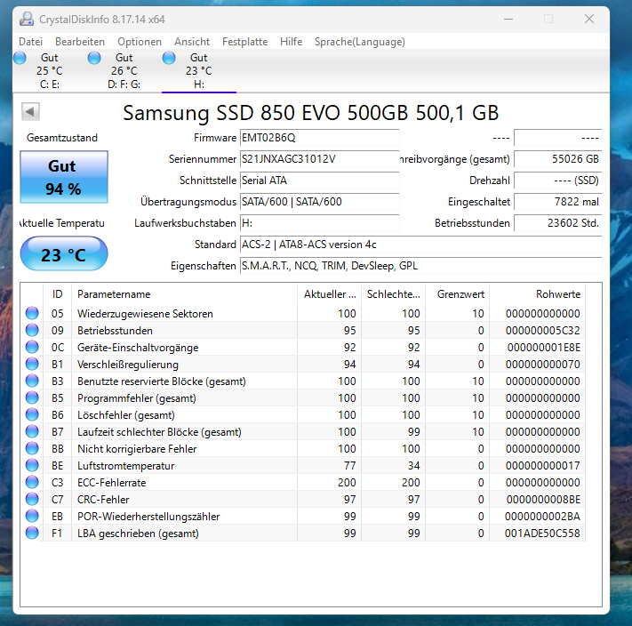Image resolution: width=632 pixels, height=626 pixels.
Task: Switch to the Gut 26 °C D: F: G: disk
Action: pyautogui.click(x=124, y=71)
